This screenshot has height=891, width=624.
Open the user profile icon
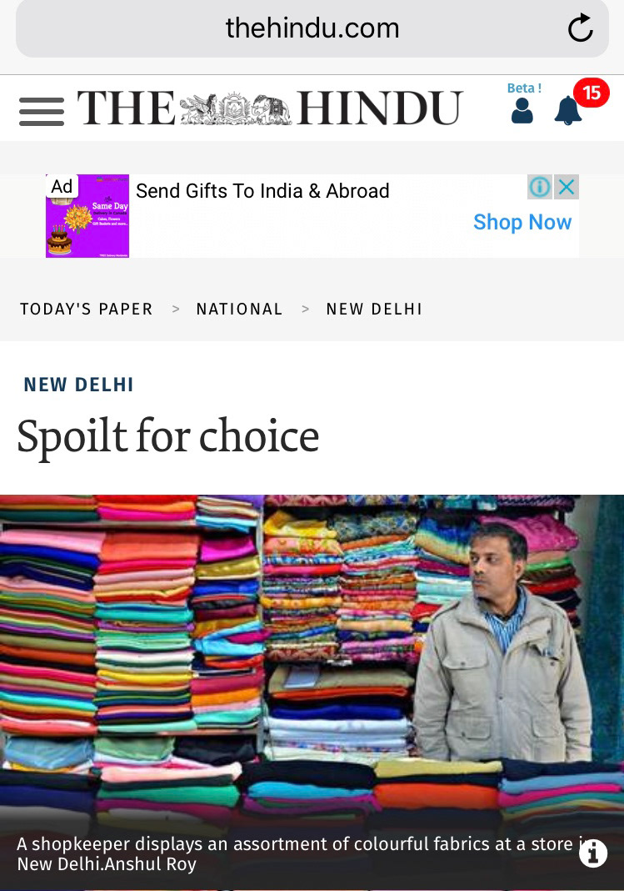point(522,110)
